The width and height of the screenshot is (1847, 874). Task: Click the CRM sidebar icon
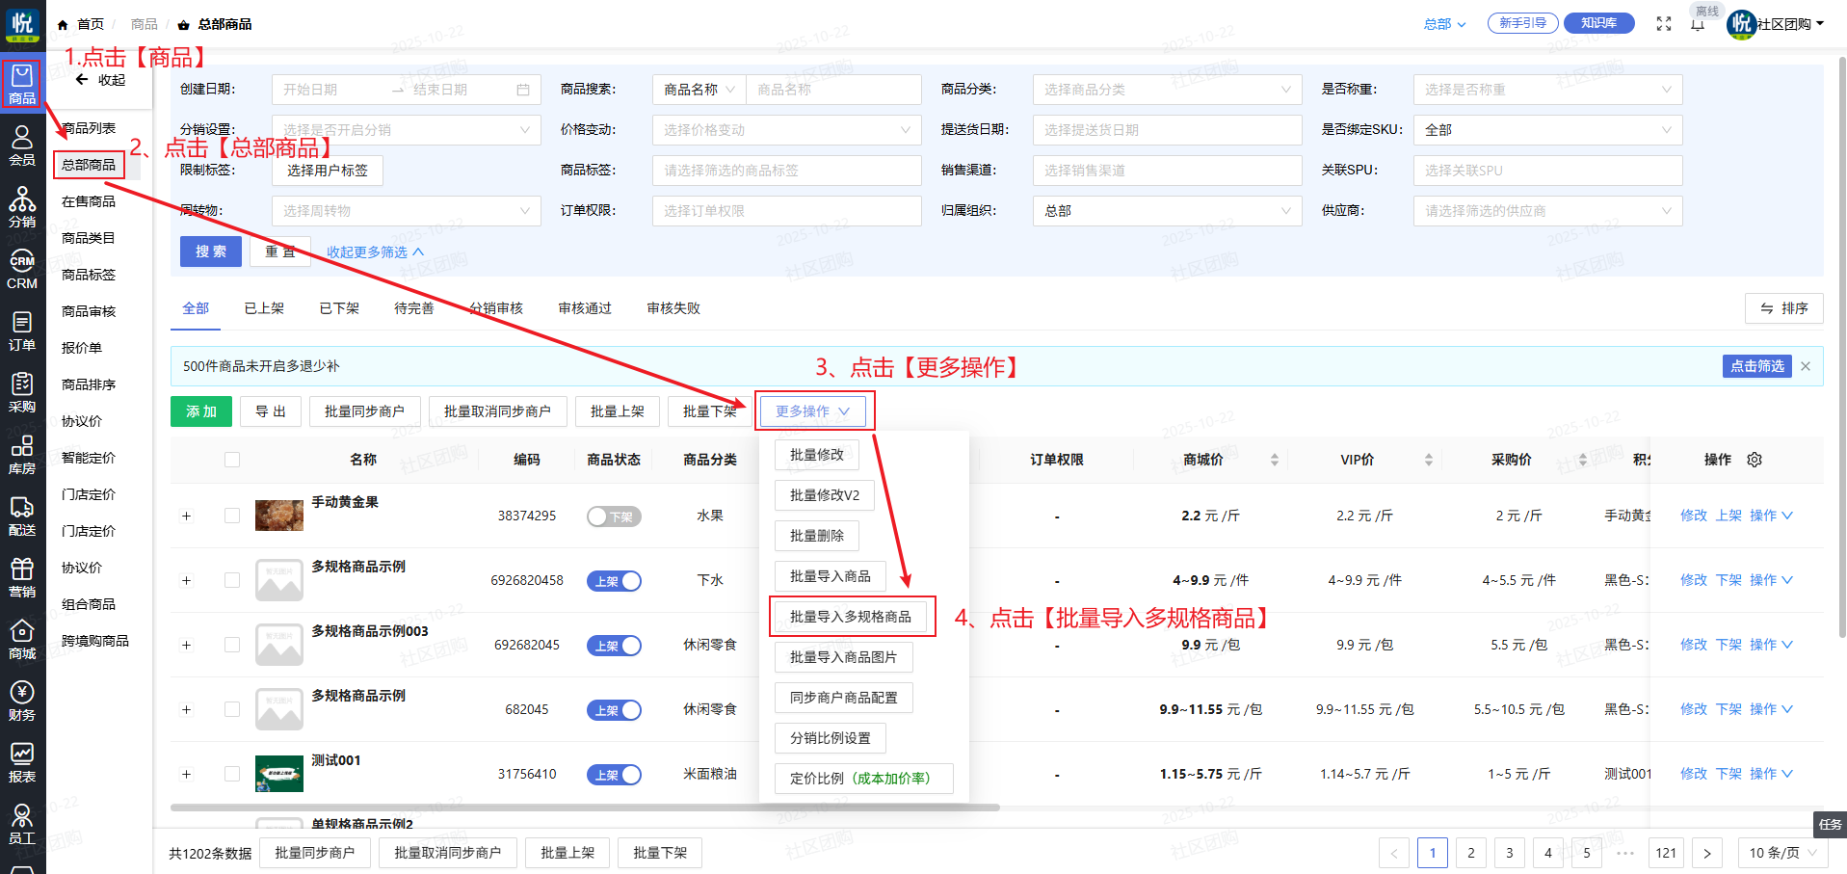pyautogui.click(x=21, y=270)
